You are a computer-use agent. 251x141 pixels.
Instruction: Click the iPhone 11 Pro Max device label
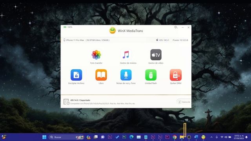coord(75,40)
